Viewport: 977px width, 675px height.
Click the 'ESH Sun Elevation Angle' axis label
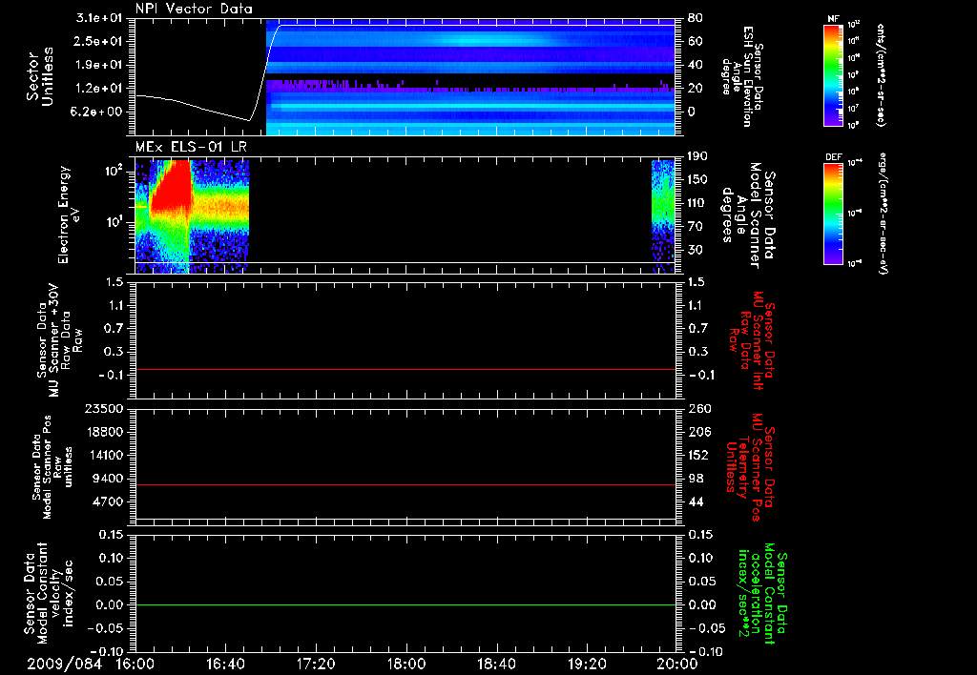tap(741, 76)
